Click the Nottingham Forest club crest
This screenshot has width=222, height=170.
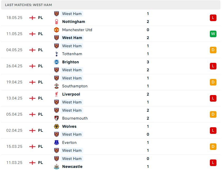[57, 22]
